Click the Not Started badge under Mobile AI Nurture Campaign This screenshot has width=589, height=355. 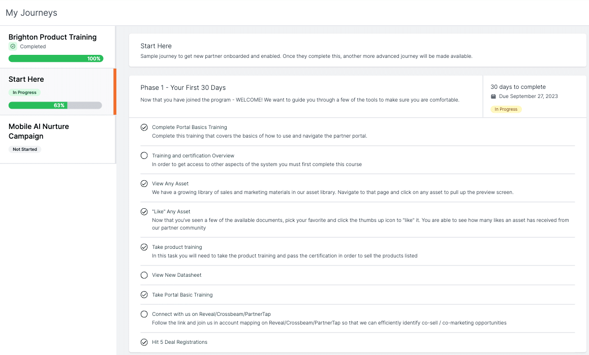point(25,149)
